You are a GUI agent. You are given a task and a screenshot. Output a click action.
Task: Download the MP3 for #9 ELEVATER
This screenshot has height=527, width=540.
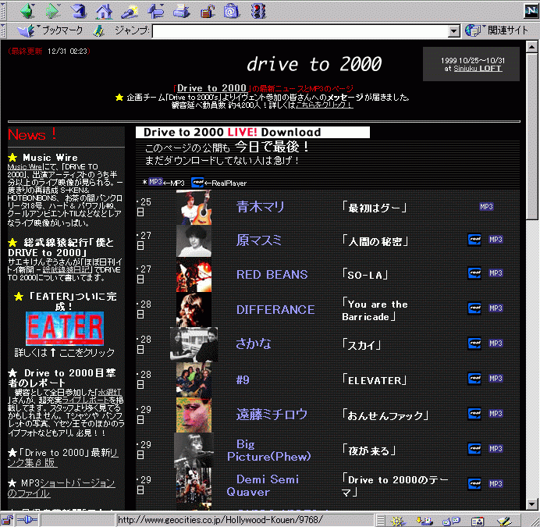point(496,378)
